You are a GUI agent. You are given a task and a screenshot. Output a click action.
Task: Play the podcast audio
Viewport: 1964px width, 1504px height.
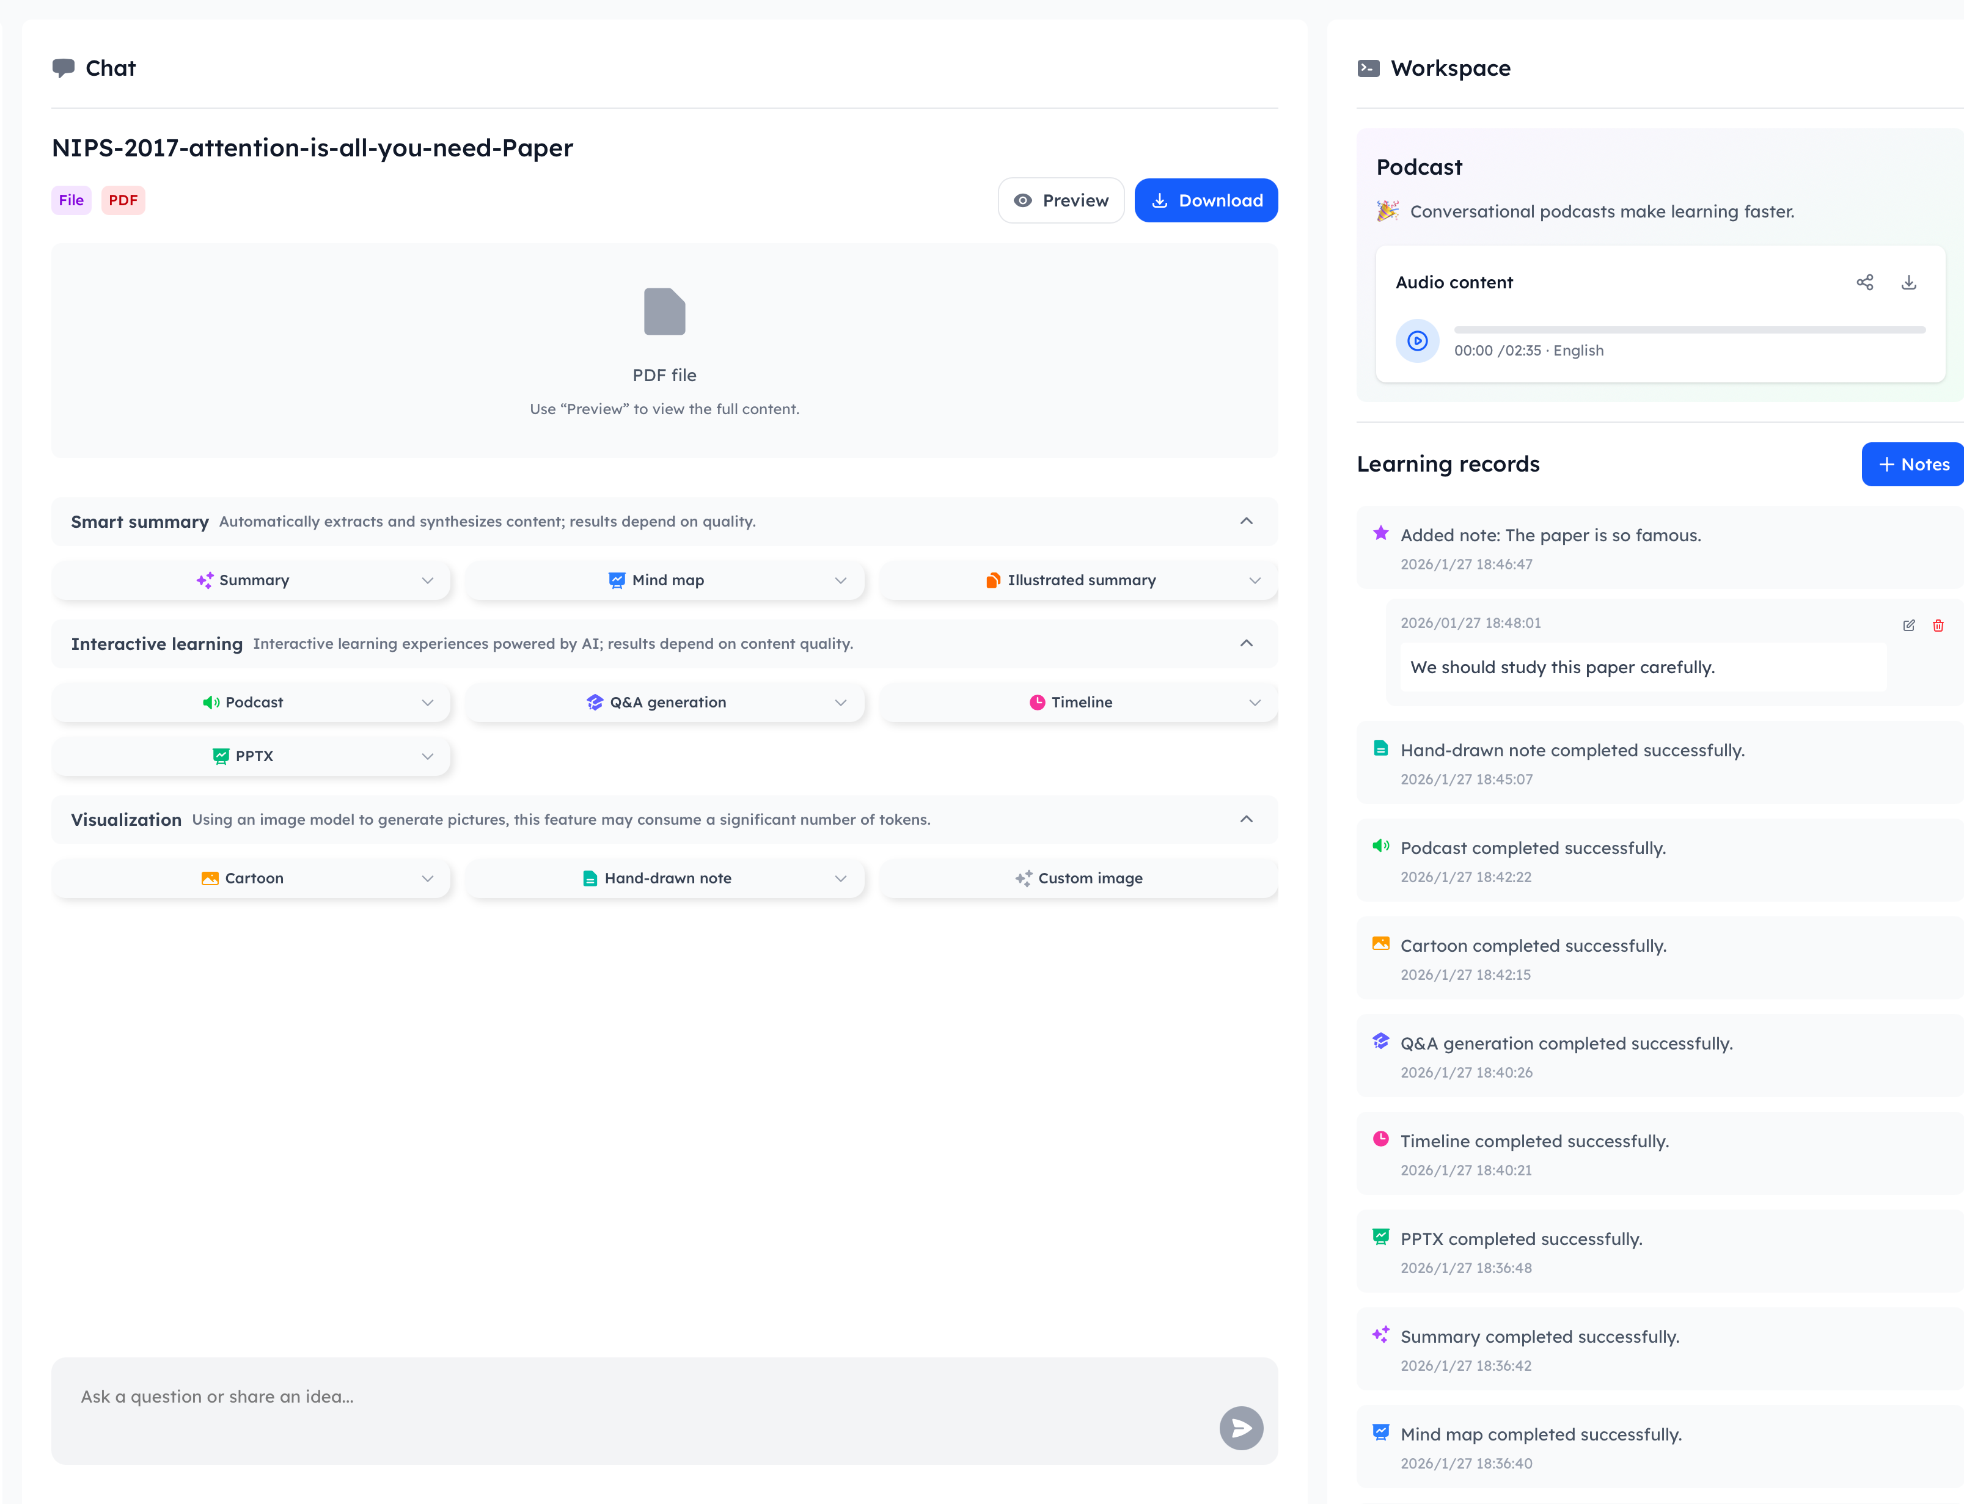coord(1417,340)
